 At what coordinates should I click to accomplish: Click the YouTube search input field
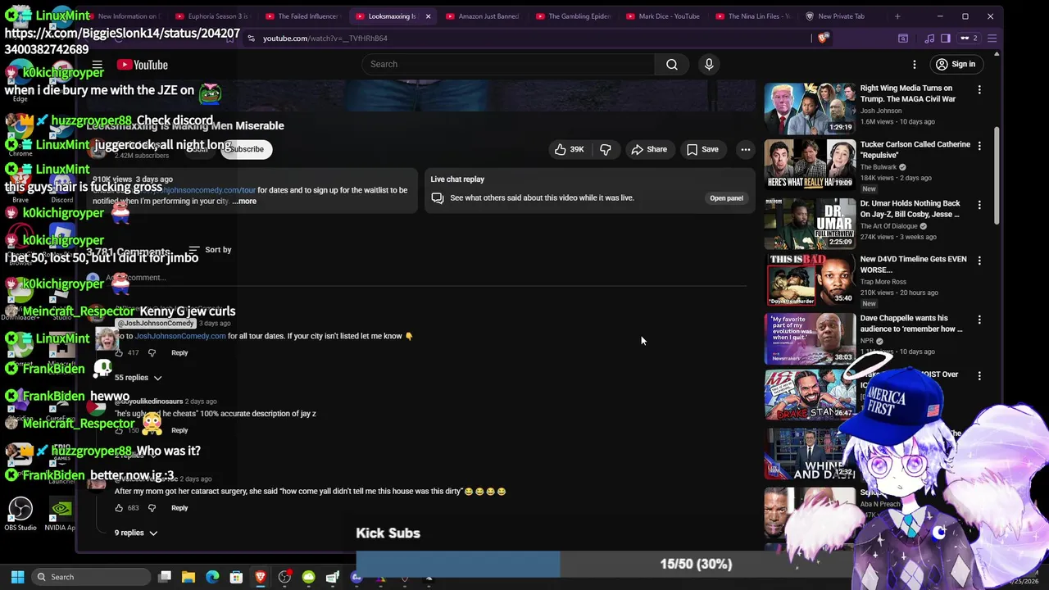[508, 64]
